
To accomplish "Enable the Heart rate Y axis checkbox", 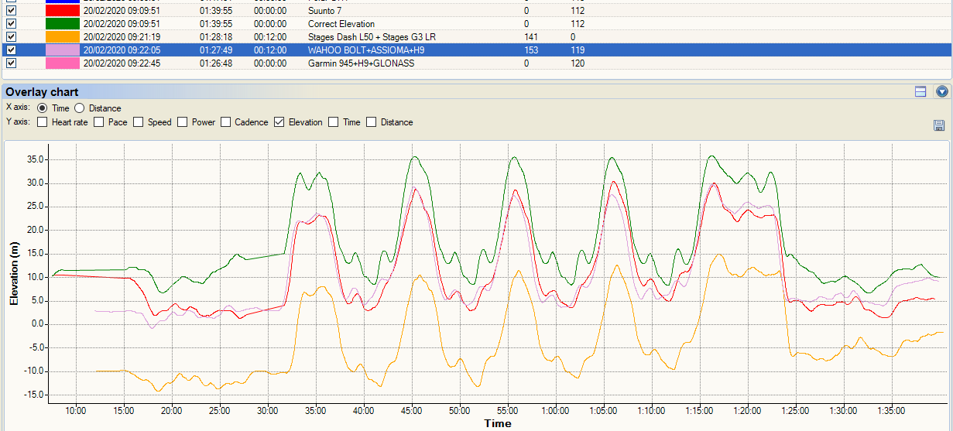I will pos(42,122).
